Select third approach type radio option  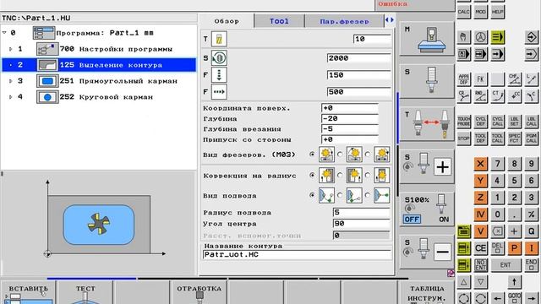coord(368,195)
